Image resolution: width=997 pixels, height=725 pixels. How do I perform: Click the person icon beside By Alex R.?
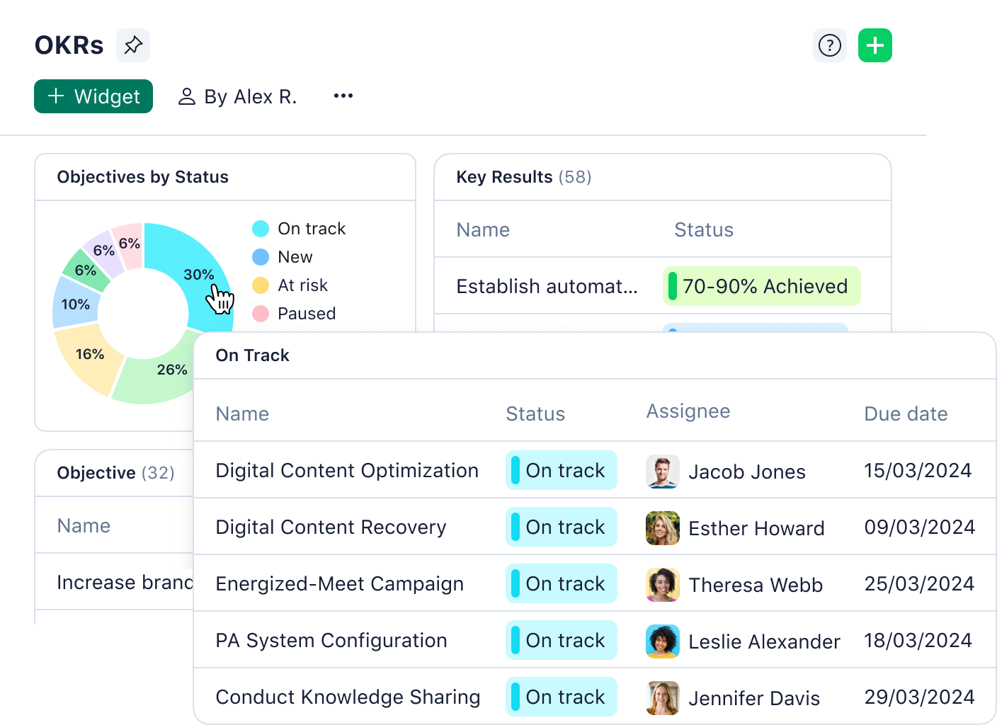(187, 96)
